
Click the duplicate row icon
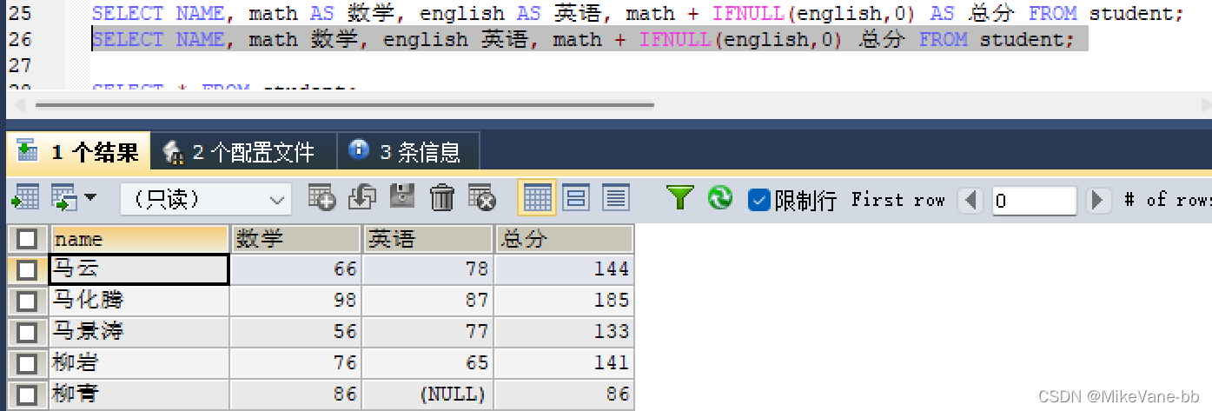coord(361,198)
